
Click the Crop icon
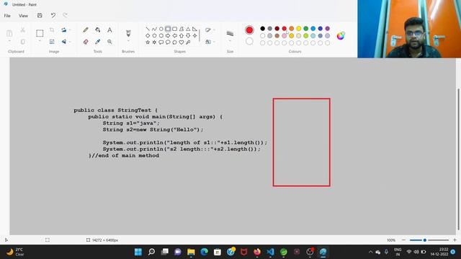[x=52, y=30]
